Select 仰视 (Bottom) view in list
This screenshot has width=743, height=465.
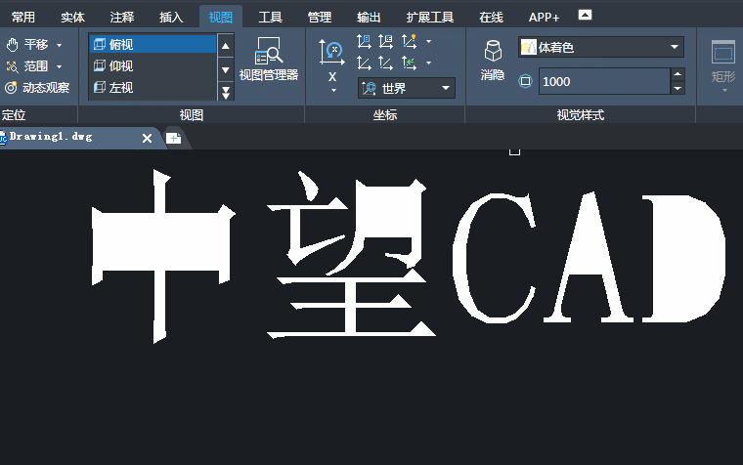click(151, 66)
